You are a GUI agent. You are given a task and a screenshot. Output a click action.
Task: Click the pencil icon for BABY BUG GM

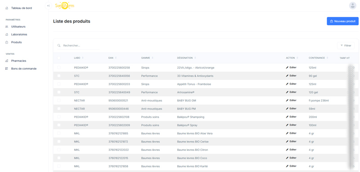coord(287,100)
